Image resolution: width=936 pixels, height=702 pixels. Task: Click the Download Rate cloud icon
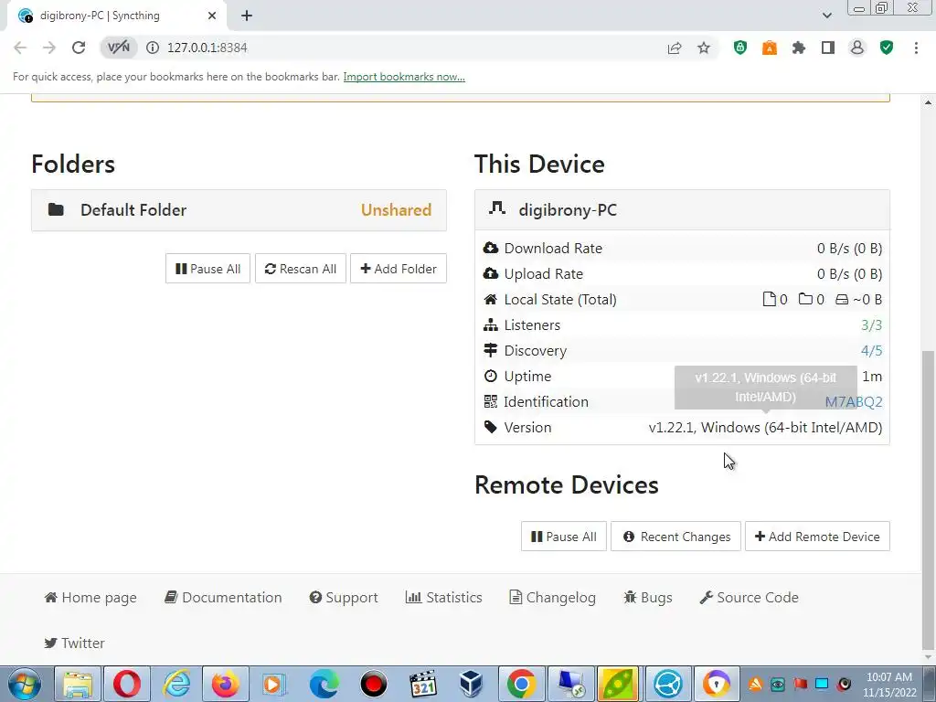[x=491, y=248]
